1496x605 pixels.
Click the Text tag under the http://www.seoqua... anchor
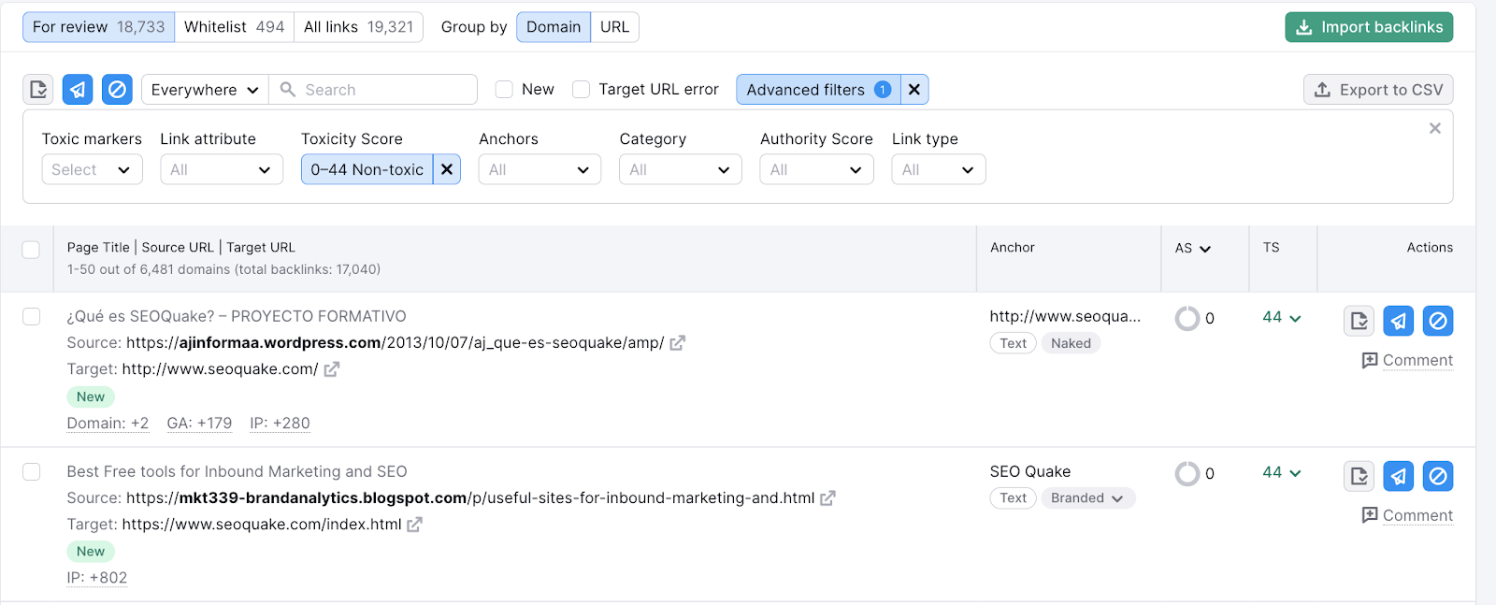point(1013,343)
